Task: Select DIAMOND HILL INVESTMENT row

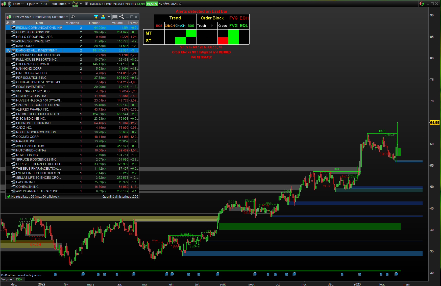Action: [72, 50]
